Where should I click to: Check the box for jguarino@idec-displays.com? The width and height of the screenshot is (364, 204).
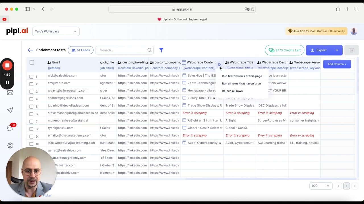31,107
